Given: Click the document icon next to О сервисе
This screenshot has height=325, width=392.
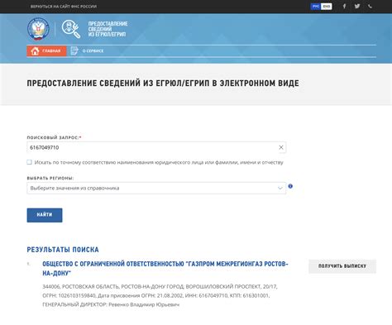Looking at the screenshot, I should [74, 50].
